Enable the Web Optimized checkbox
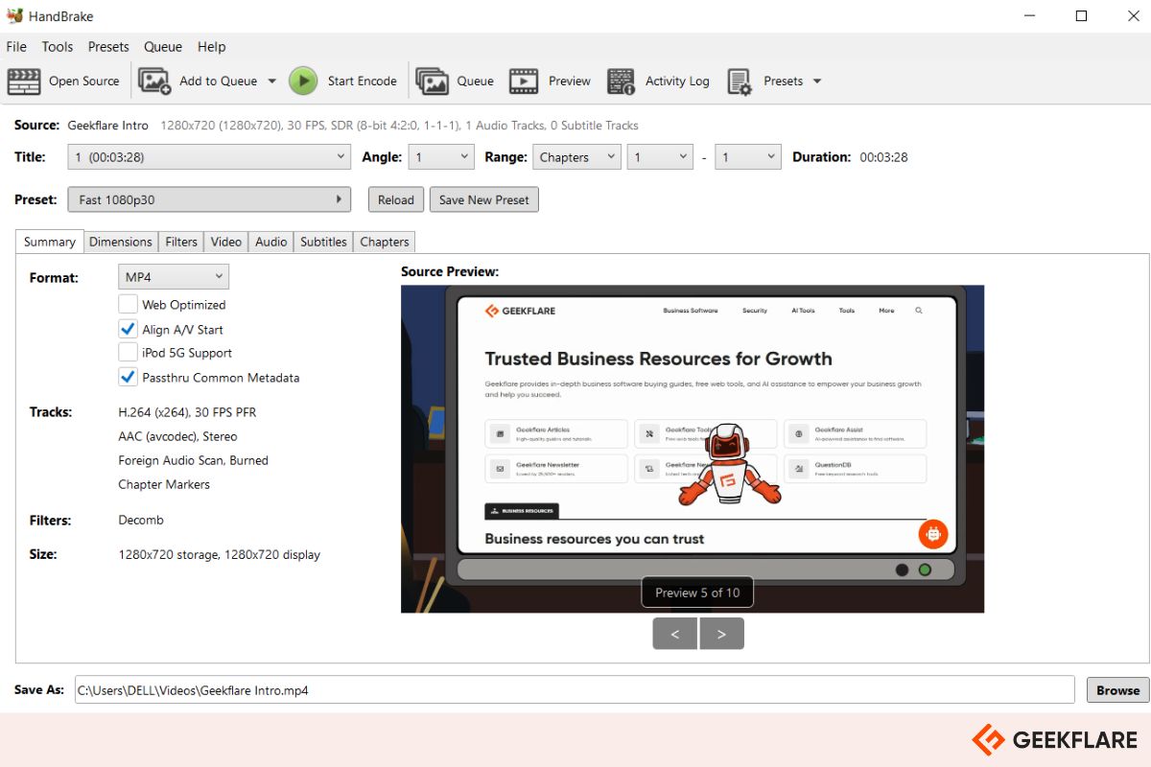This screenshot has width=1151, height=767. (128, 304)
